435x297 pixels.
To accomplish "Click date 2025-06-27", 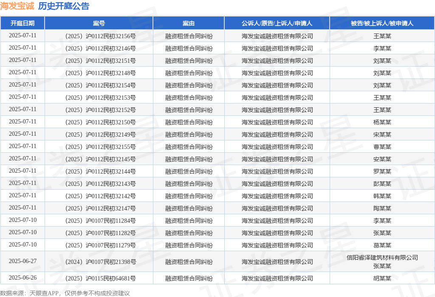I will click(x=23, y=261).
